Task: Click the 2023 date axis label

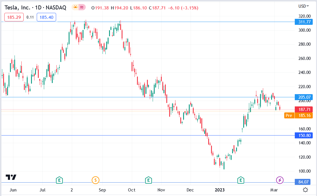Action: coord(220,190)
